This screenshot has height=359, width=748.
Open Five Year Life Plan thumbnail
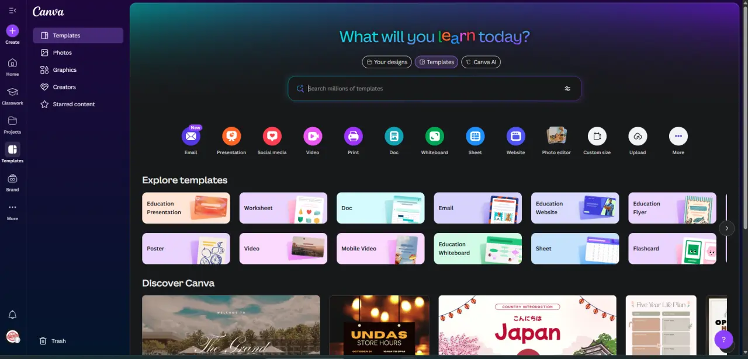pos(661,325)
